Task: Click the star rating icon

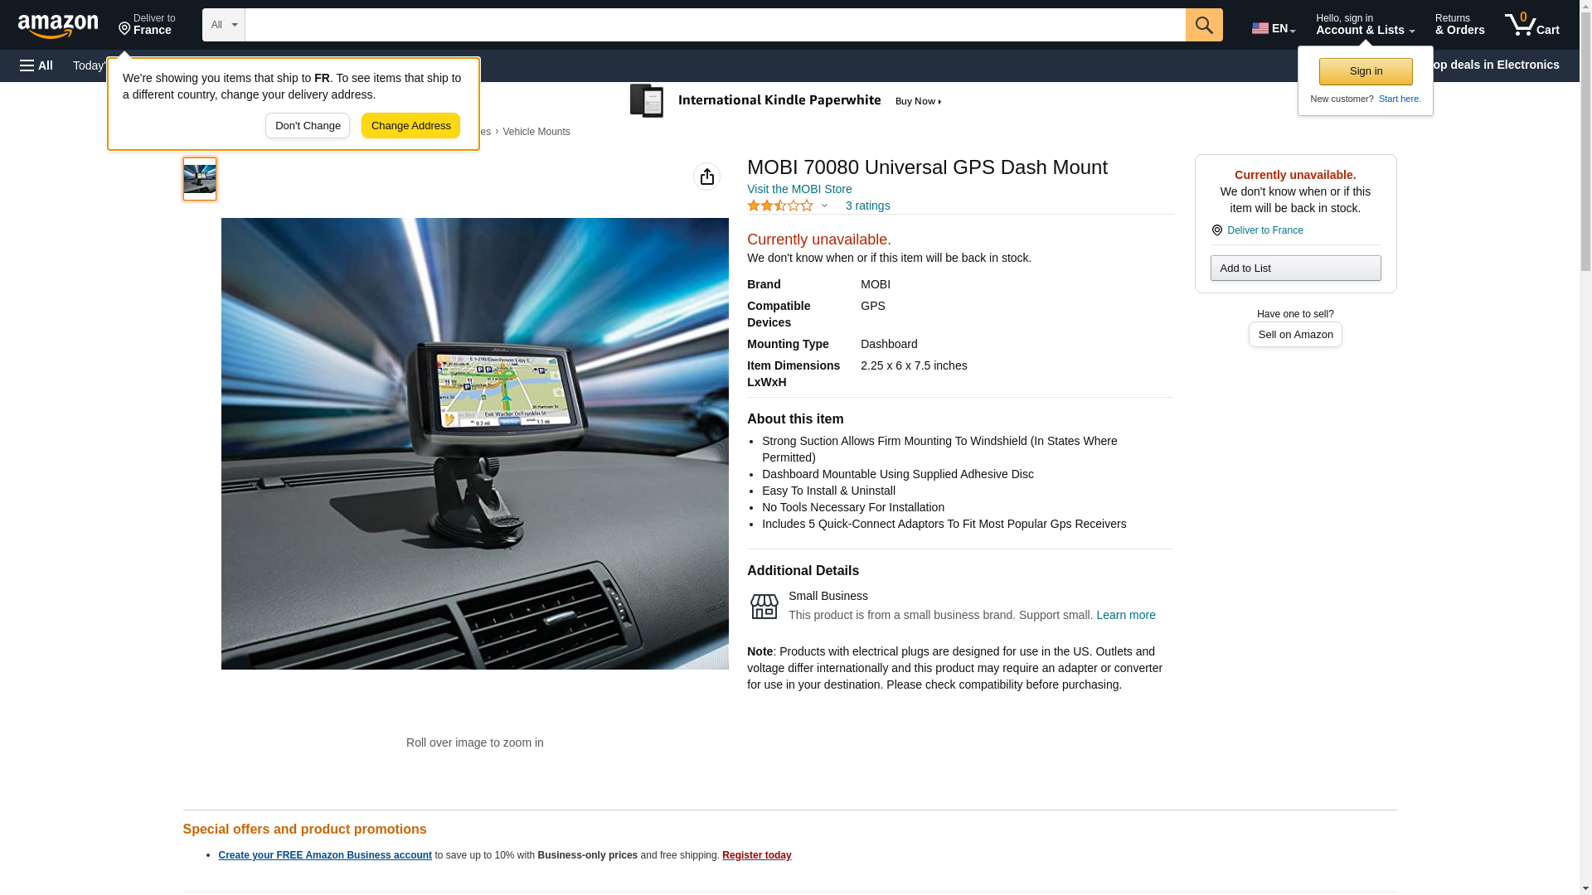Action: pos(780,206)
